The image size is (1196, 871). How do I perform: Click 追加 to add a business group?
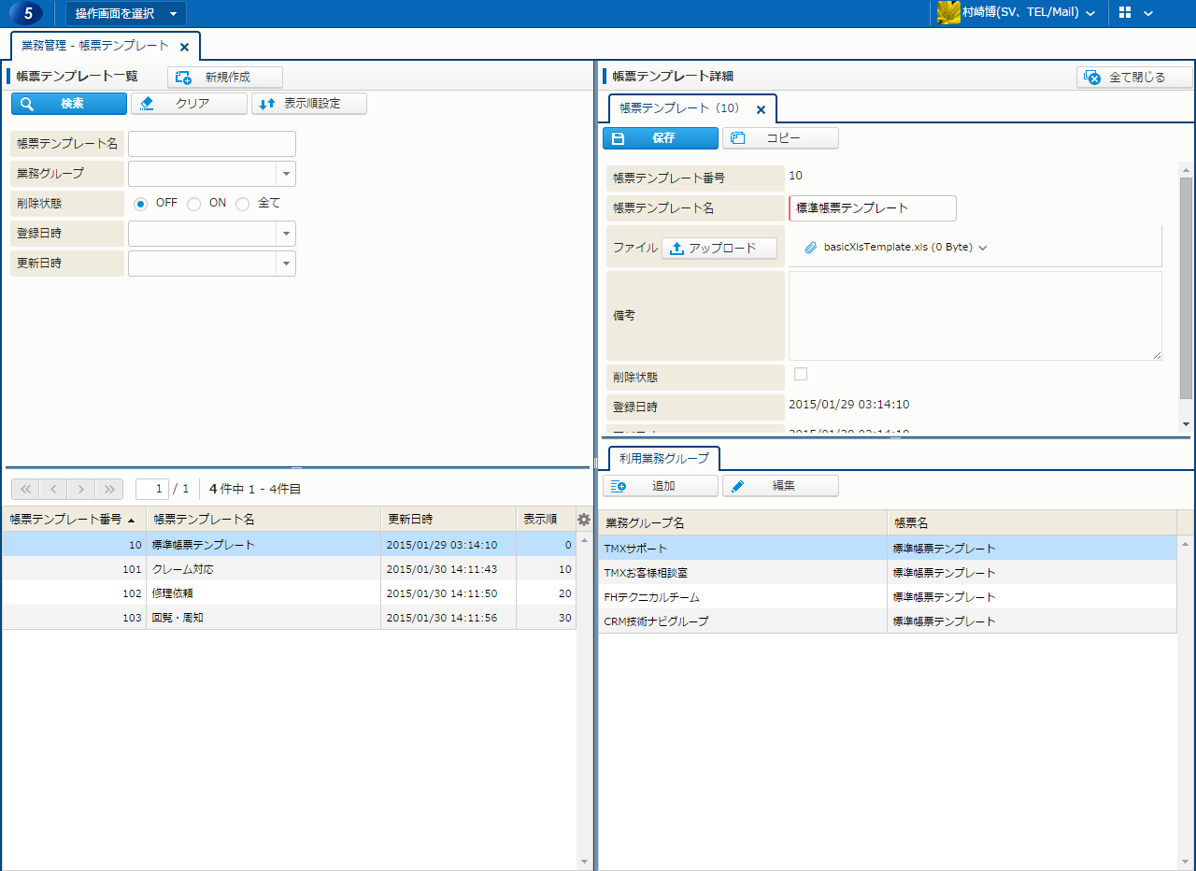pos(661,486)
